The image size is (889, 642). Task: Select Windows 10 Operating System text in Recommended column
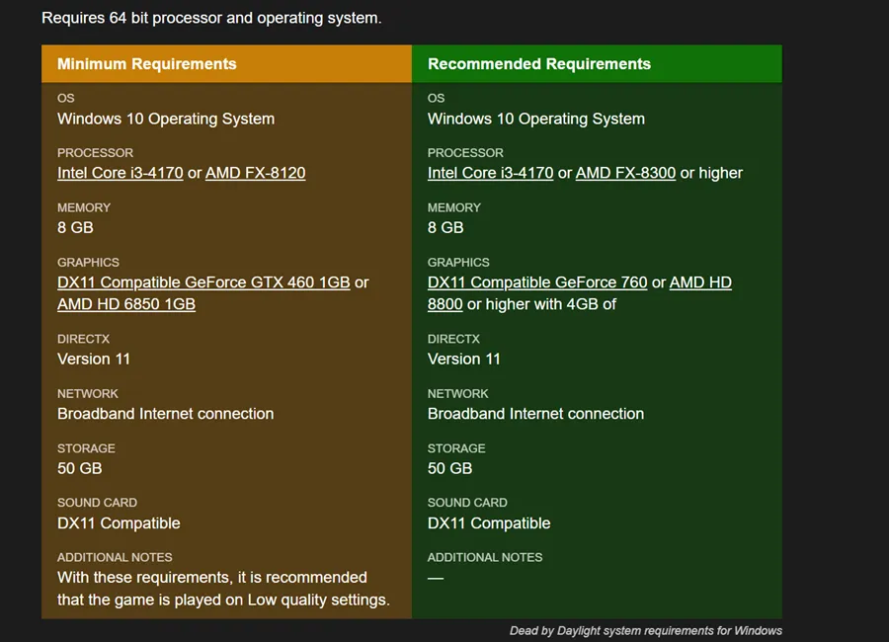point(536,119)
